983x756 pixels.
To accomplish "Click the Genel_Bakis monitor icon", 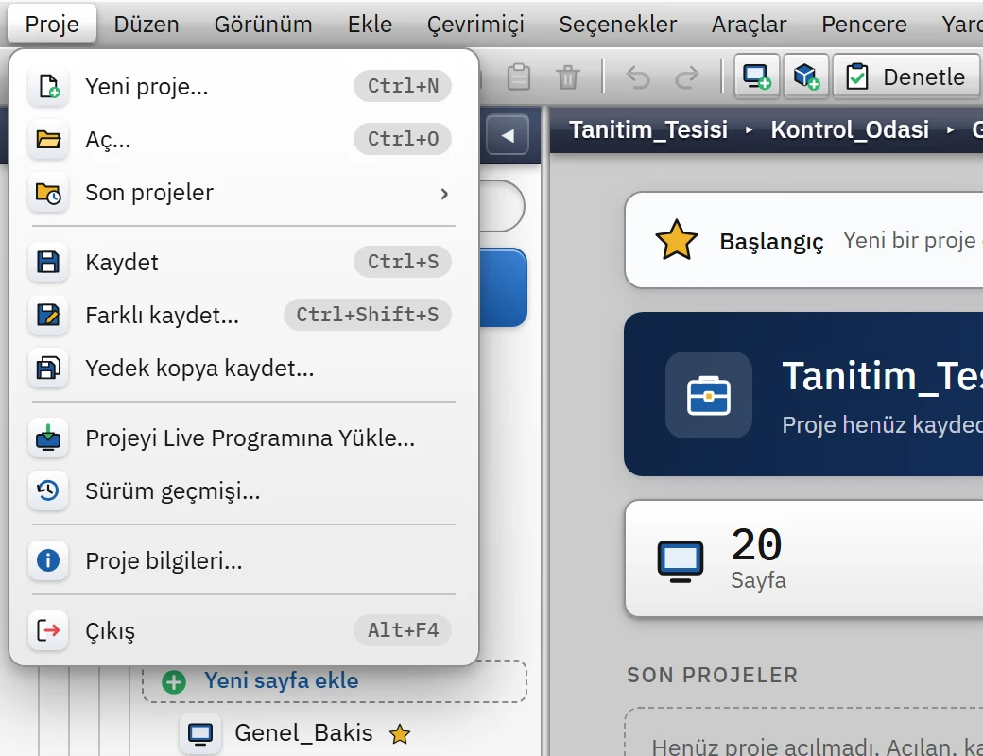I will (200, 733).
